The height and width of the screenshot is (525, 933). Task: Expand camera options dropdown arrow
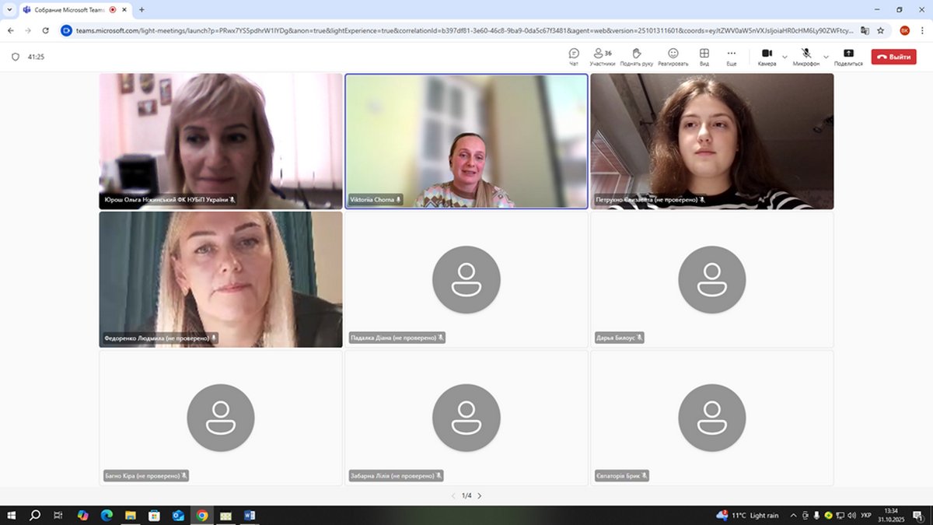coord(784,57)
